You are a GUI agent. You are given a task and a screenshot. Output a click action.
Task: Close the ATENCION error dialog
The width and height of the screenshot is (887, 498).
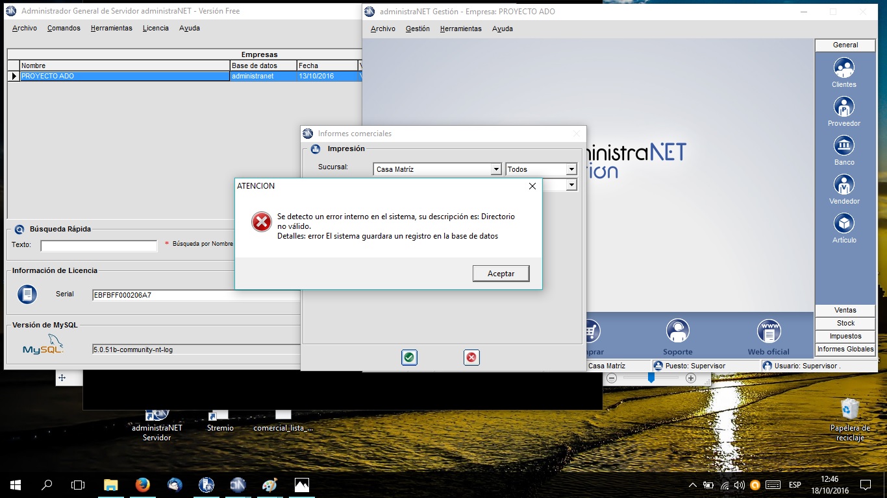click(532, 186)
